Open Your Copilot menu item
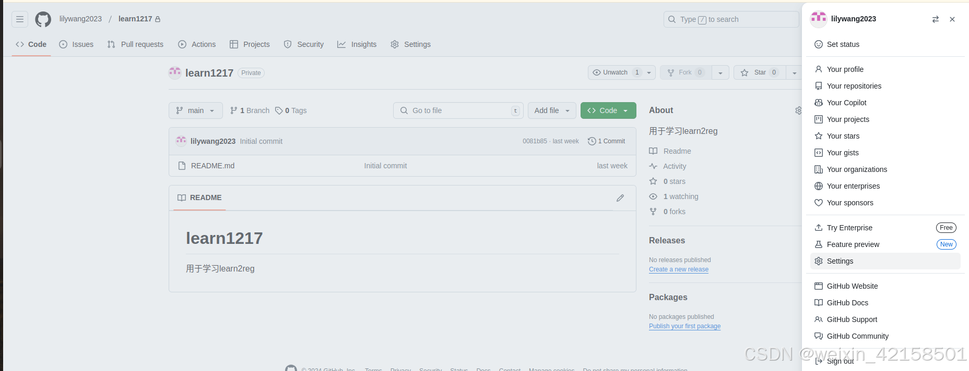969x371 pixels. coord(885,103)
